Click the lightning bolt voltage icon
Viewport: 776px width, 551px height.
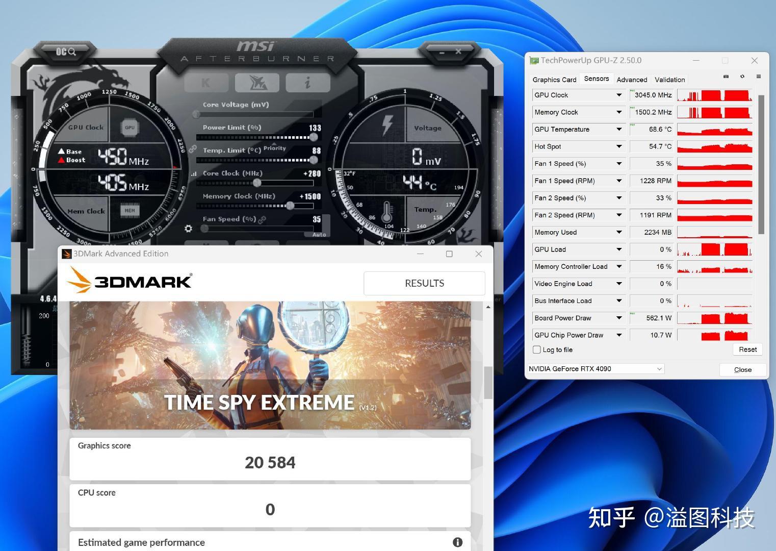click(x=387, y=125)
